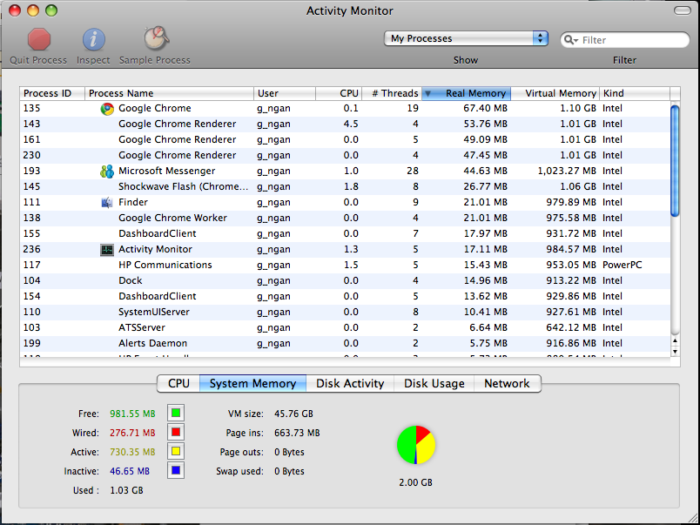Image resolution: width=700 pixels, height=525 pixels.
Task: Click the Page ins 663.73 MB value
Action: [297, 433]
